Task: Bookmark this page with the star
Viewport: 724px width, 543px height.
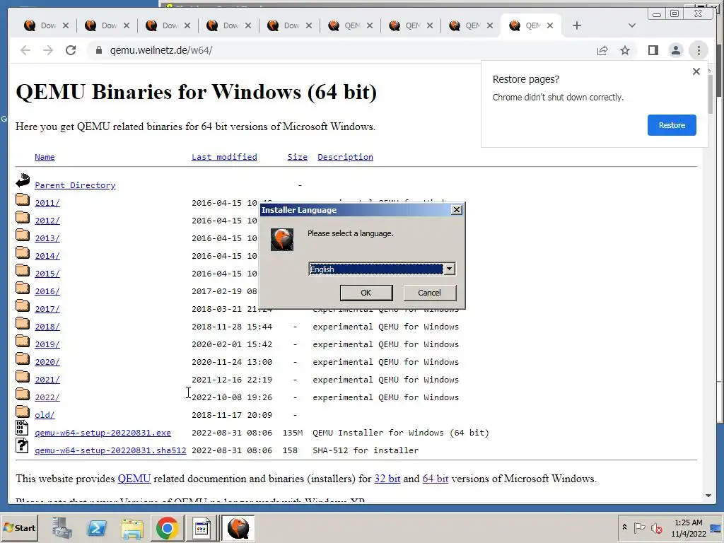Action: coord(625,50)
